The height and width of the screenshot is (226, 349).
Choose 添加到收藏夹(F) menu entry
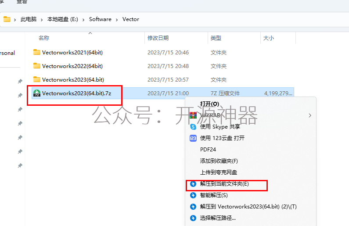tap(251, 161)
